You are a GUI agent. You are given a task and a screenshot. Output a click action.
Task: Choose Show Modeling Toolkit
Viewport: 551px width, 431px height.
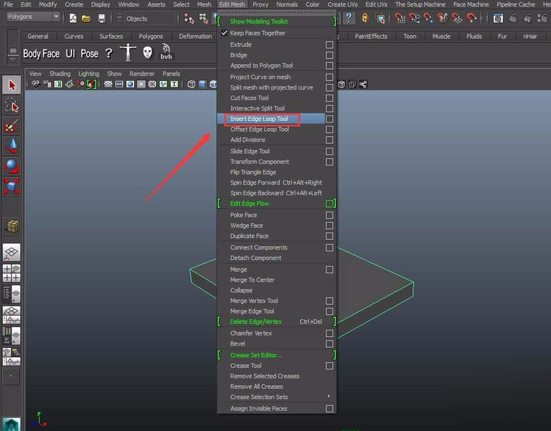click(259, 21)
